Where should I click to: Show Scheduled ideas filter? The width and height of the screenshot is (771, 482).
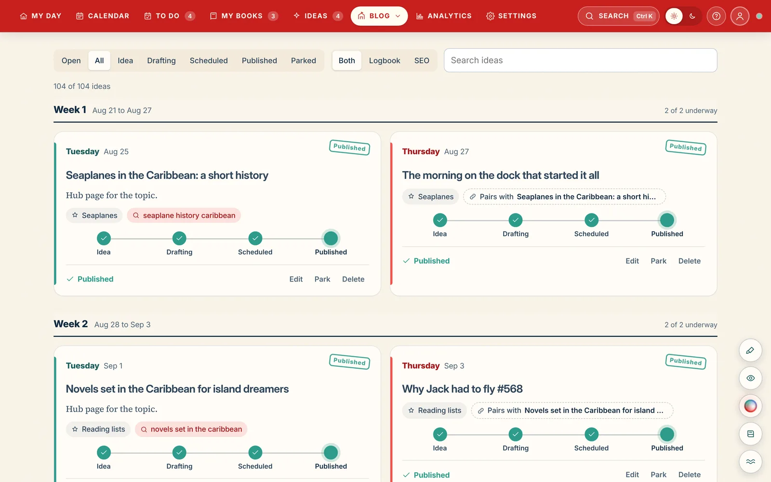pos(209,61)
